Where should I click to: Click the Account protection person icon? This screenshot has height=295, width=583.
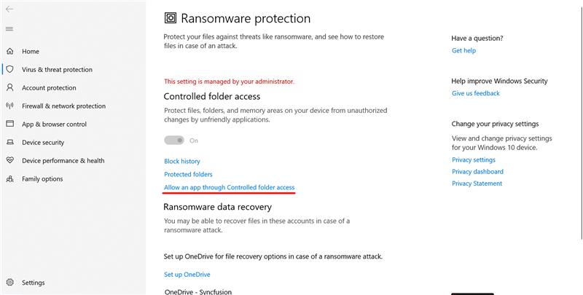10,88
